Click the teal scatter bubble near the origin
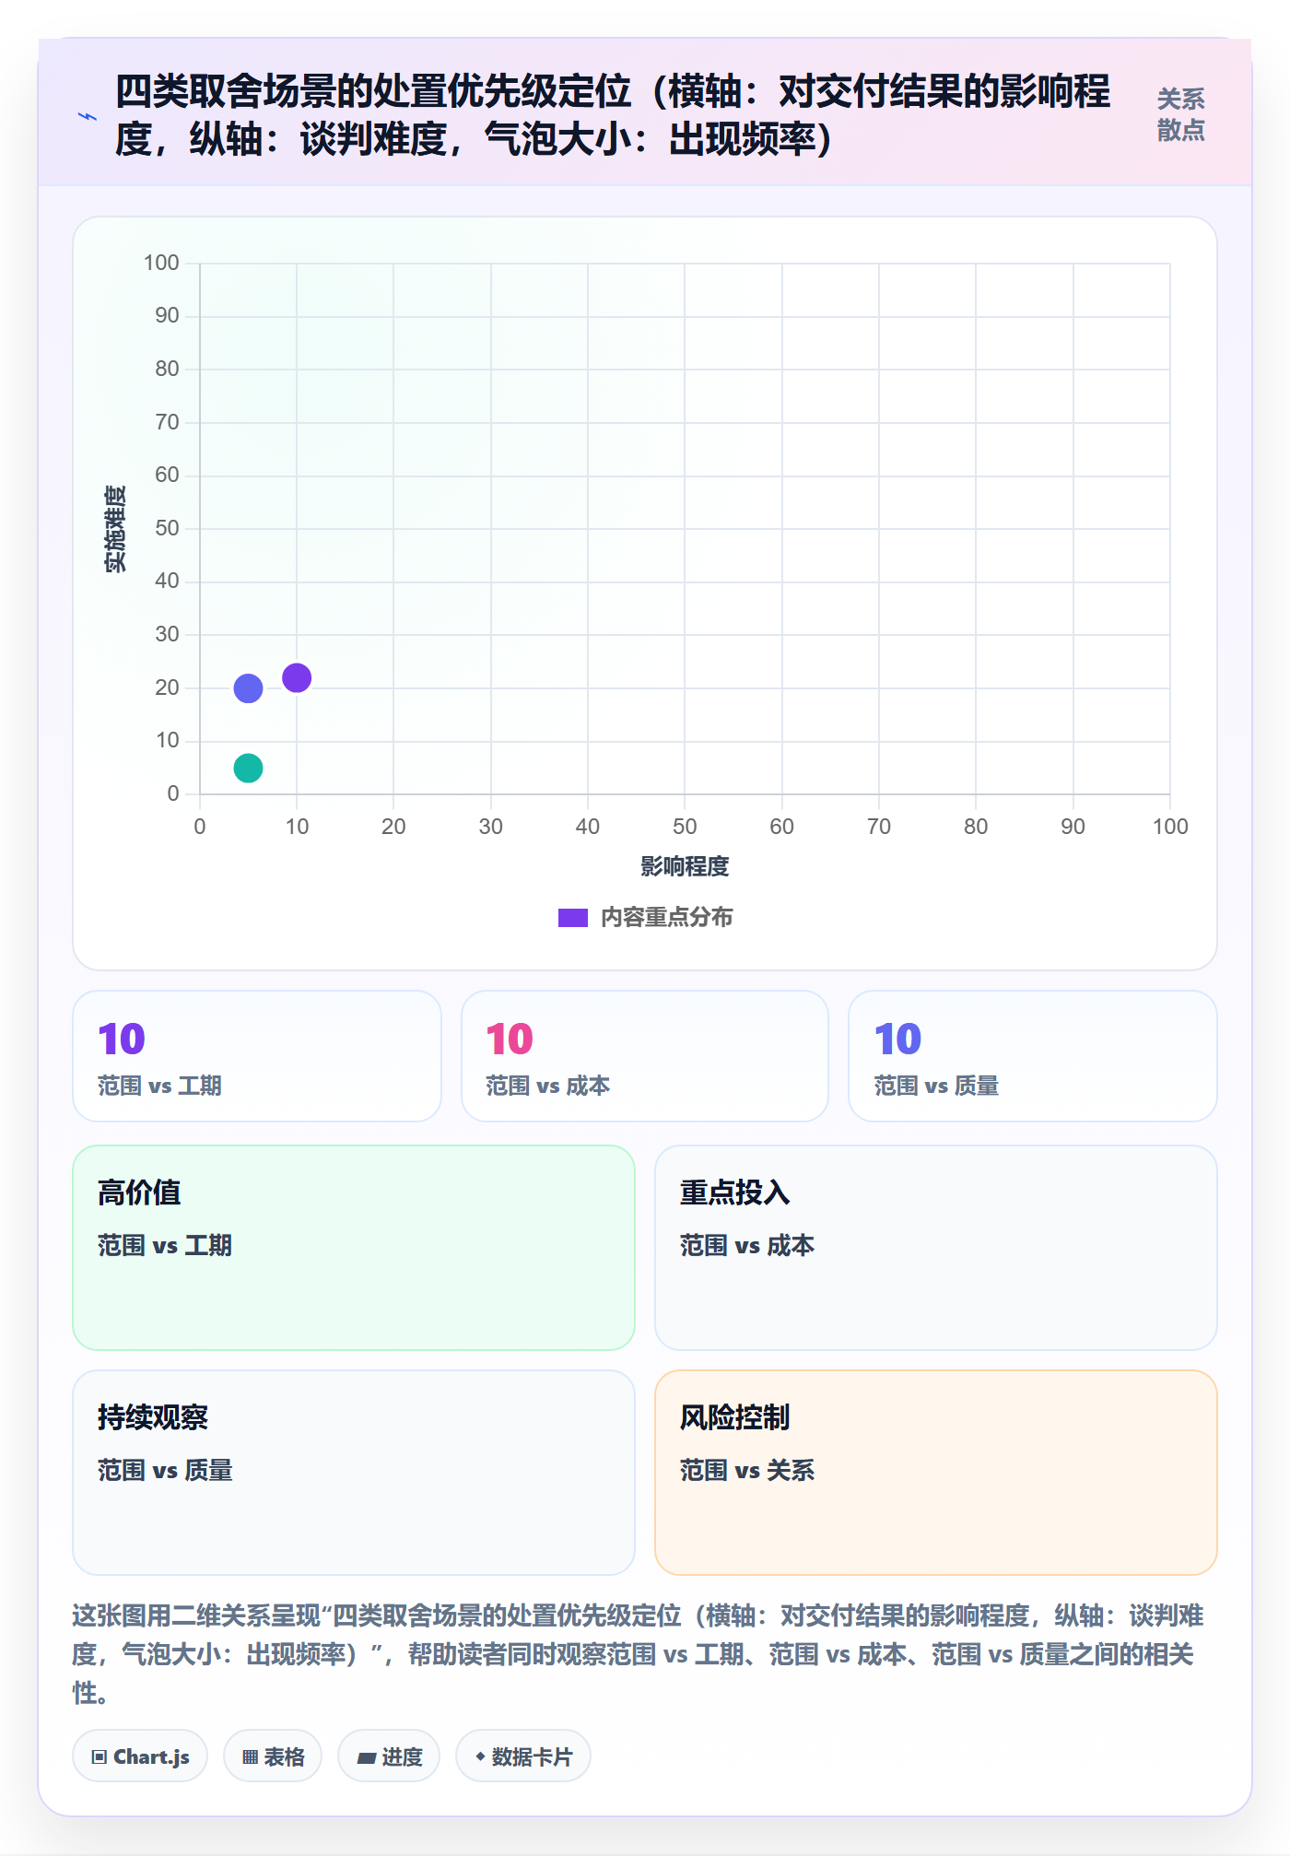 [248, 768]
